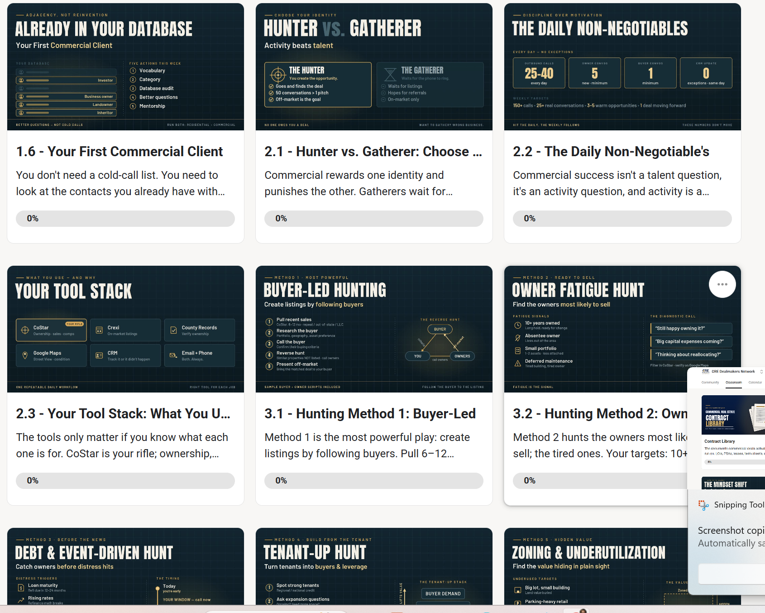
Task: Open the Tenant-Up Hunt thumbnail
Action: tap(374, 566)
